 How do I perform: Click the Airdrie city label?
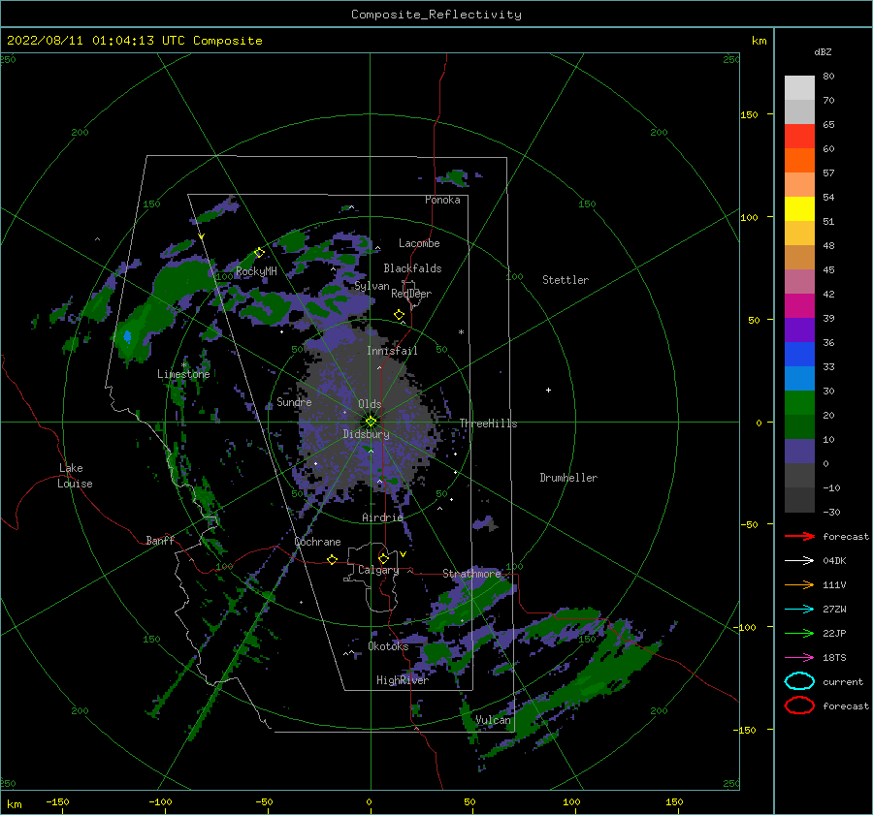coord(382,517)
